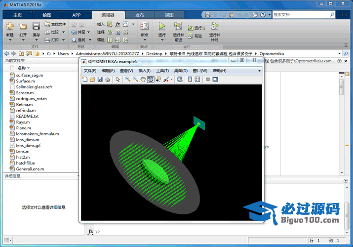Image resolution: width=353 pixels, height=247 pixels.
Task: Open figure Tools (工具) menu
Action: coord(162,71)
